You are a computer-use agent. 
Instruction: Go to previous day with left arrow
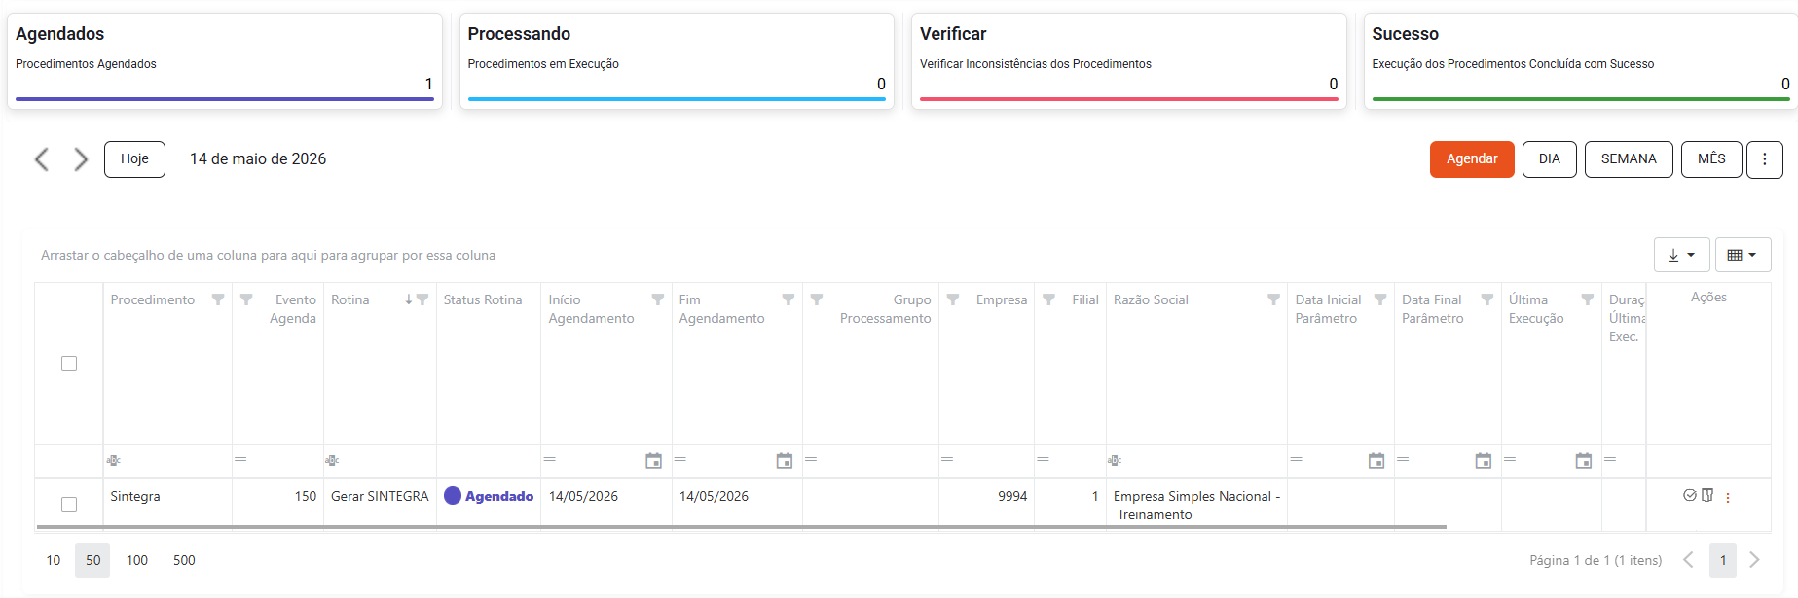pyautogui.click(x=42, y=159)
